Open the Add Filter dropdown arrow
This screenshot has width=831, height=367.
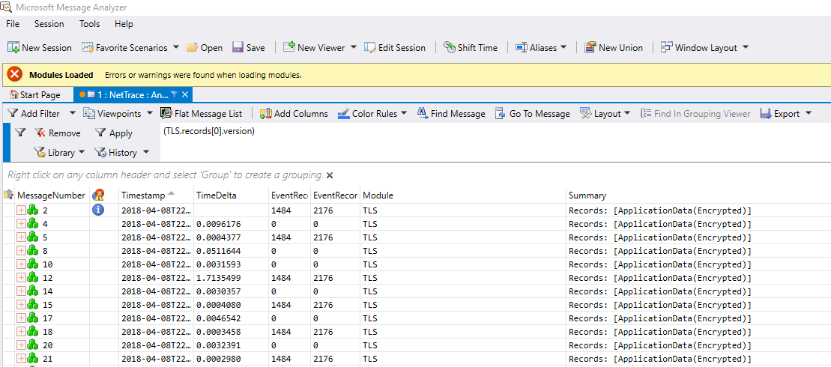click(71, 114)
